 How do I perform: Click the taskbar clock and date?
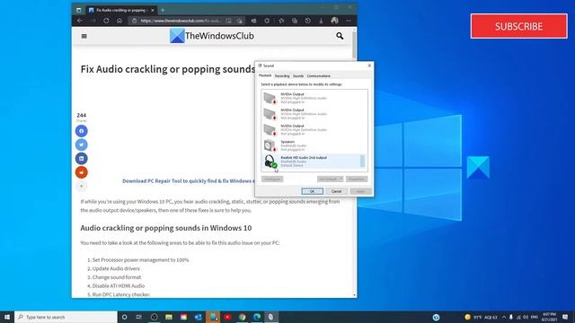[x=549, y=317]
